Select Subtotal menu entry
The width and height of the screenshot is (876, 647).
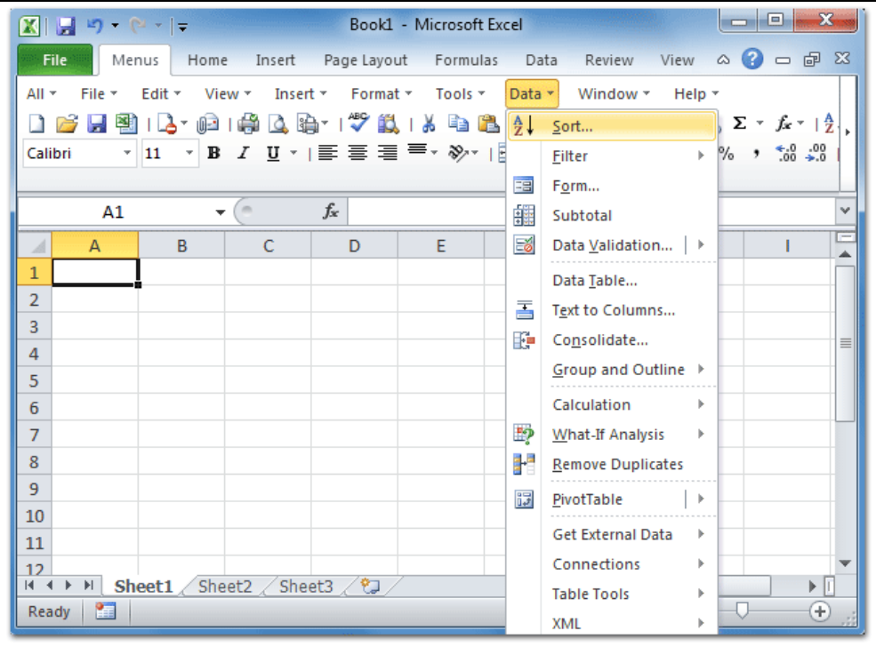point(614,215)
